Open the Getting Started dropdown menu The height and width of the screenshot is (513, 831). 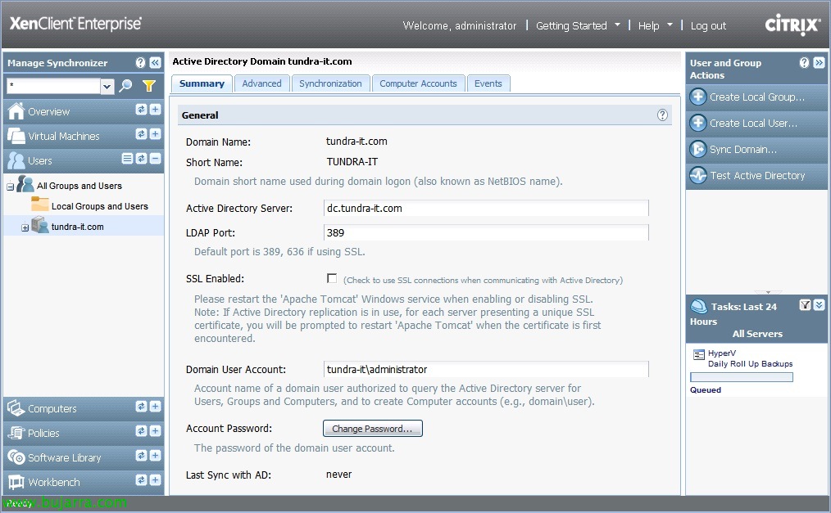(x=578, y=25)
